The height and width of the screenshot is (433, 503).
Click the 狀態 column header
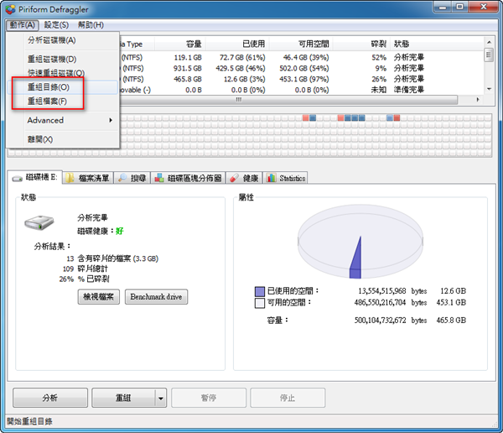[x=437, y=44]
